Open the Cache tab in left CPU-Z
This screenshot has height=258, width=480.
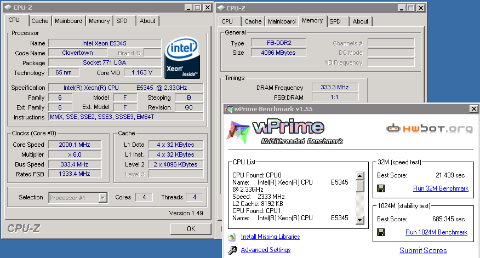click(40, 21)
